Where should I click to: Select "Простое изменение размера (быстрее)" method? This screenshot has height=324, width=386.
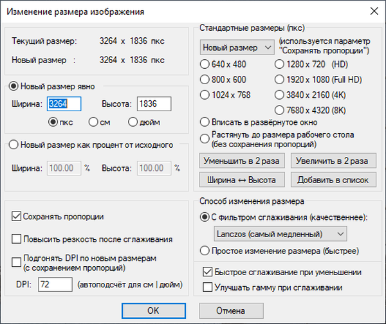coord(205,251)
